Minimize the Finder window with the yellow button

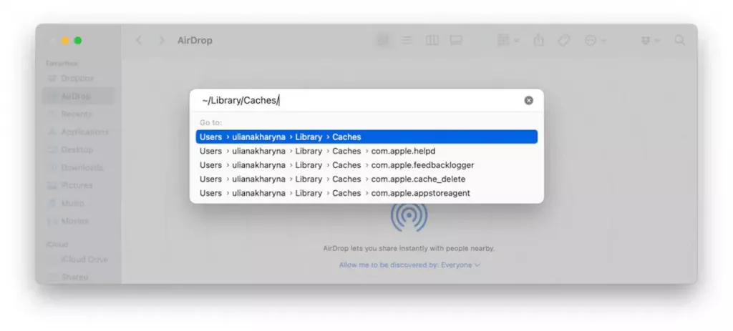tap(65, 41)
